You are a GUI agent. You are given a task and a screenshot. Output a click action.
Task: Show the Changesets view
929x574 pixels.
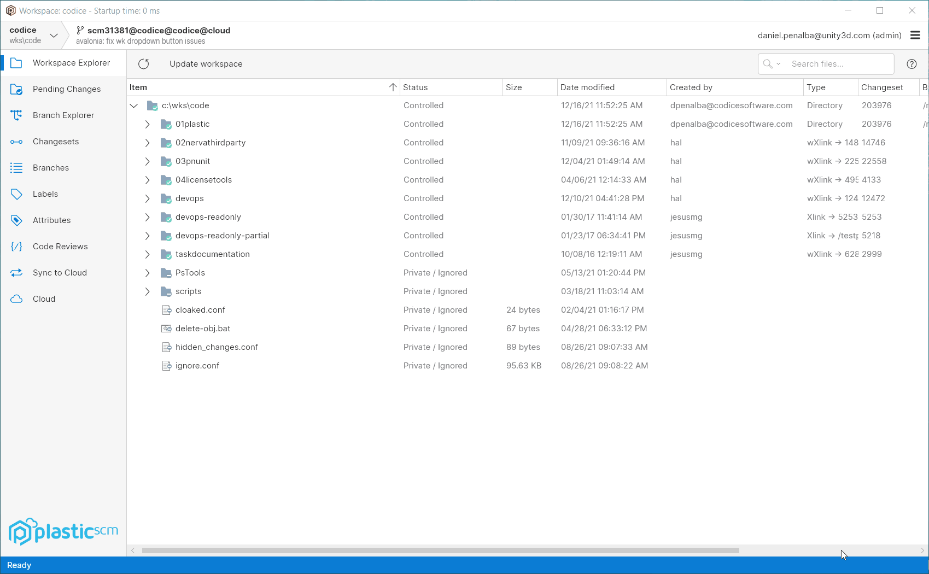click(55, 141)
